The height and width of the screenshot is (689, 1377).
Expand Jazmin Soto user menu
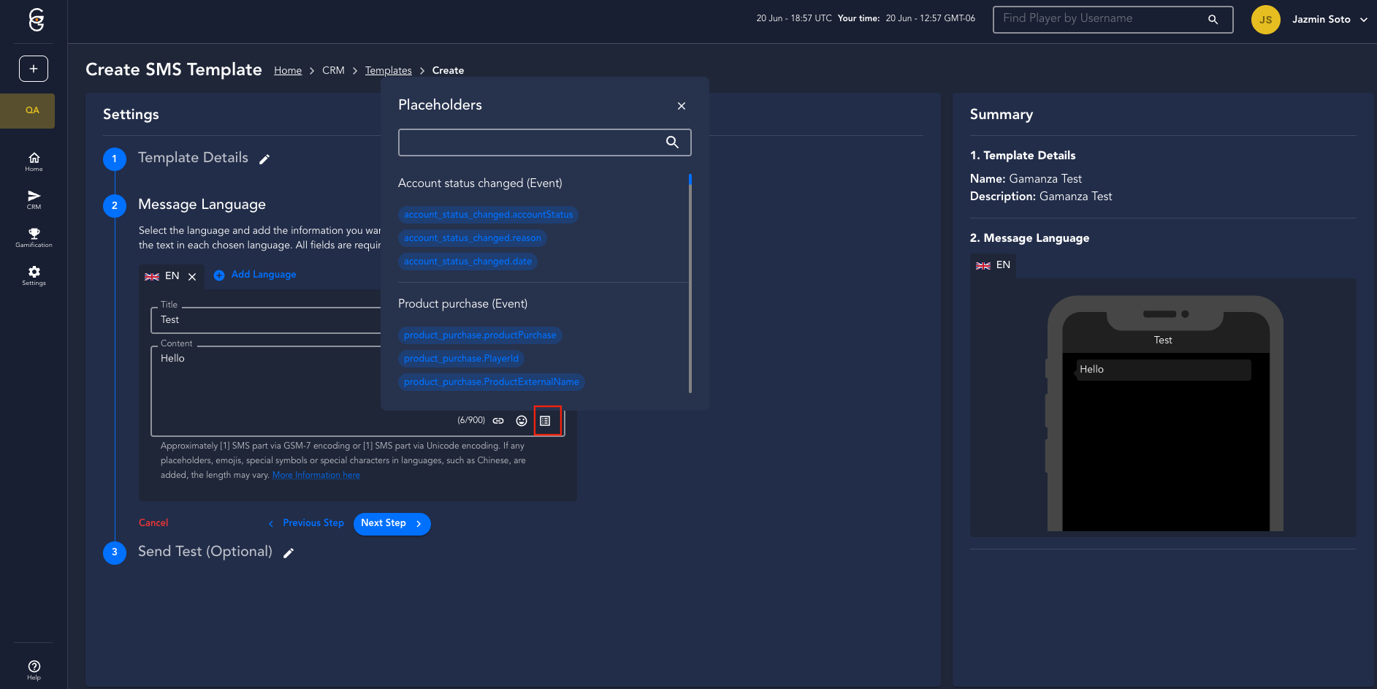[x=1363, y=20]
